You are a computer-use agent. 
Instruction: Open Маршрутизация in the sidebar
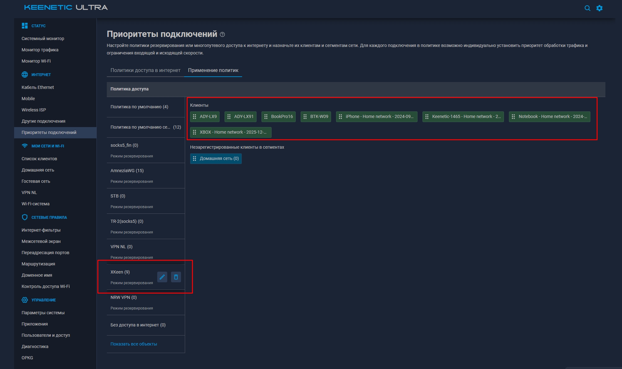tap(38, 264)
